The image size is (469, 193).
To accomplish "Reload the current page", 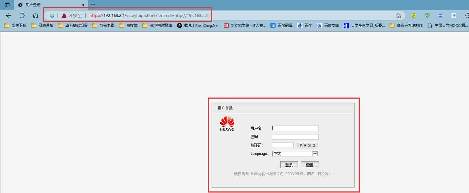I will [22, 16].
